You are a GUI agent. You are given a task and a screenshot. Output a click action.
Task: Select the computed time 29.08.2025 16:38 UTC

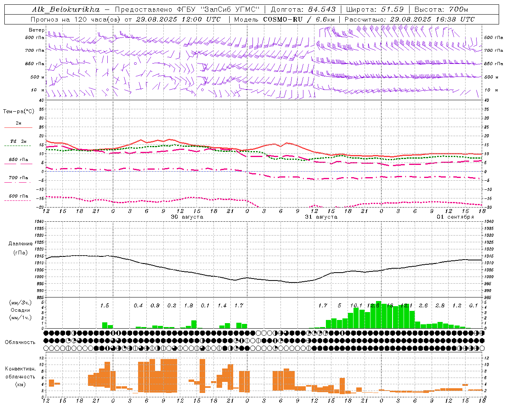click(x=432, y=19)
